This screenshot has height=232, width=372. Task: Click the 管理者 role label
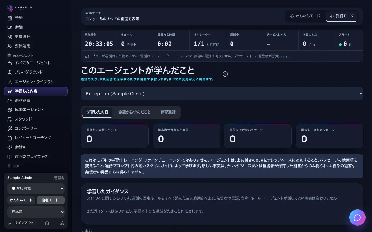pyautogui.click(x=59, y=178)
